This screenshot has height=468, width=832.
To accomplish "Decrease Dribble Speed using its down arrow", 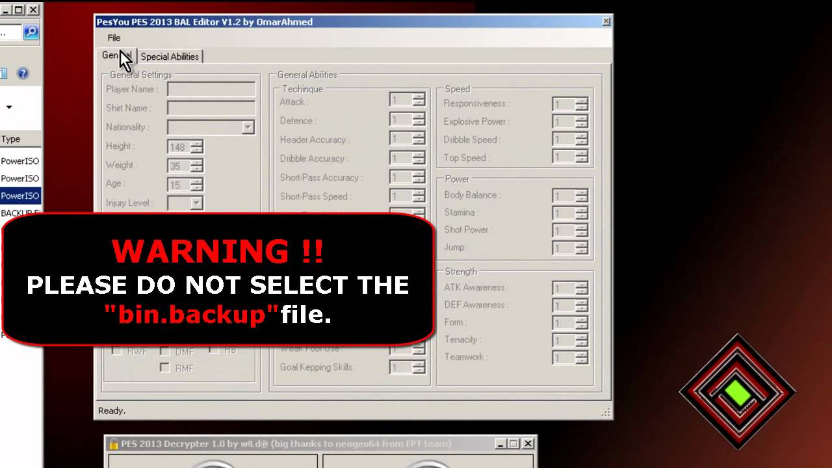I will click(582, 142).
